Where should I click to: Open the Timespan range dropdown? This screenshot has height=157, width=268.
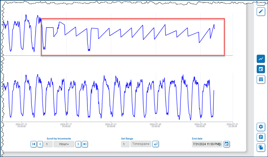click(141, 144)
